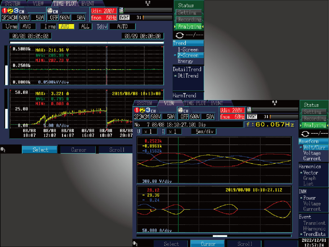Viewport: 329px width, 247px height.
Task: Click the ALL channel selector
Action: click(x=85, y=26)
